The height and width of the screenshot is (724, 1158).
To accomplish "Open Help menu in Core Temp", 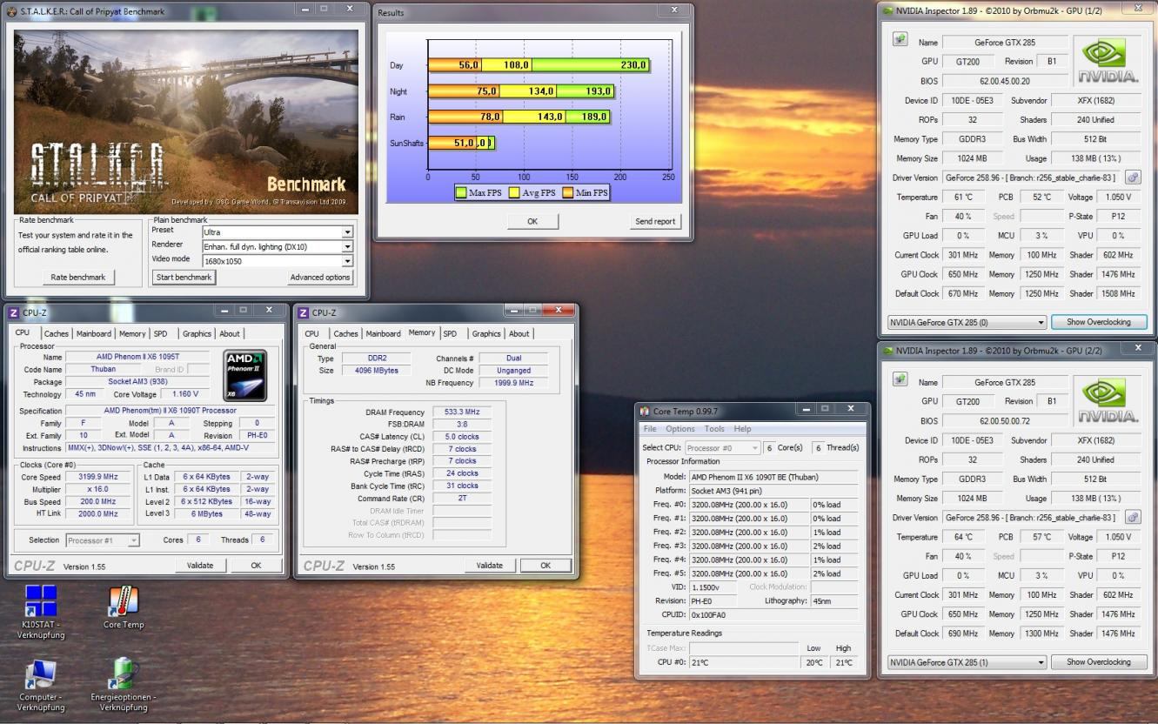I will (742, 429).
